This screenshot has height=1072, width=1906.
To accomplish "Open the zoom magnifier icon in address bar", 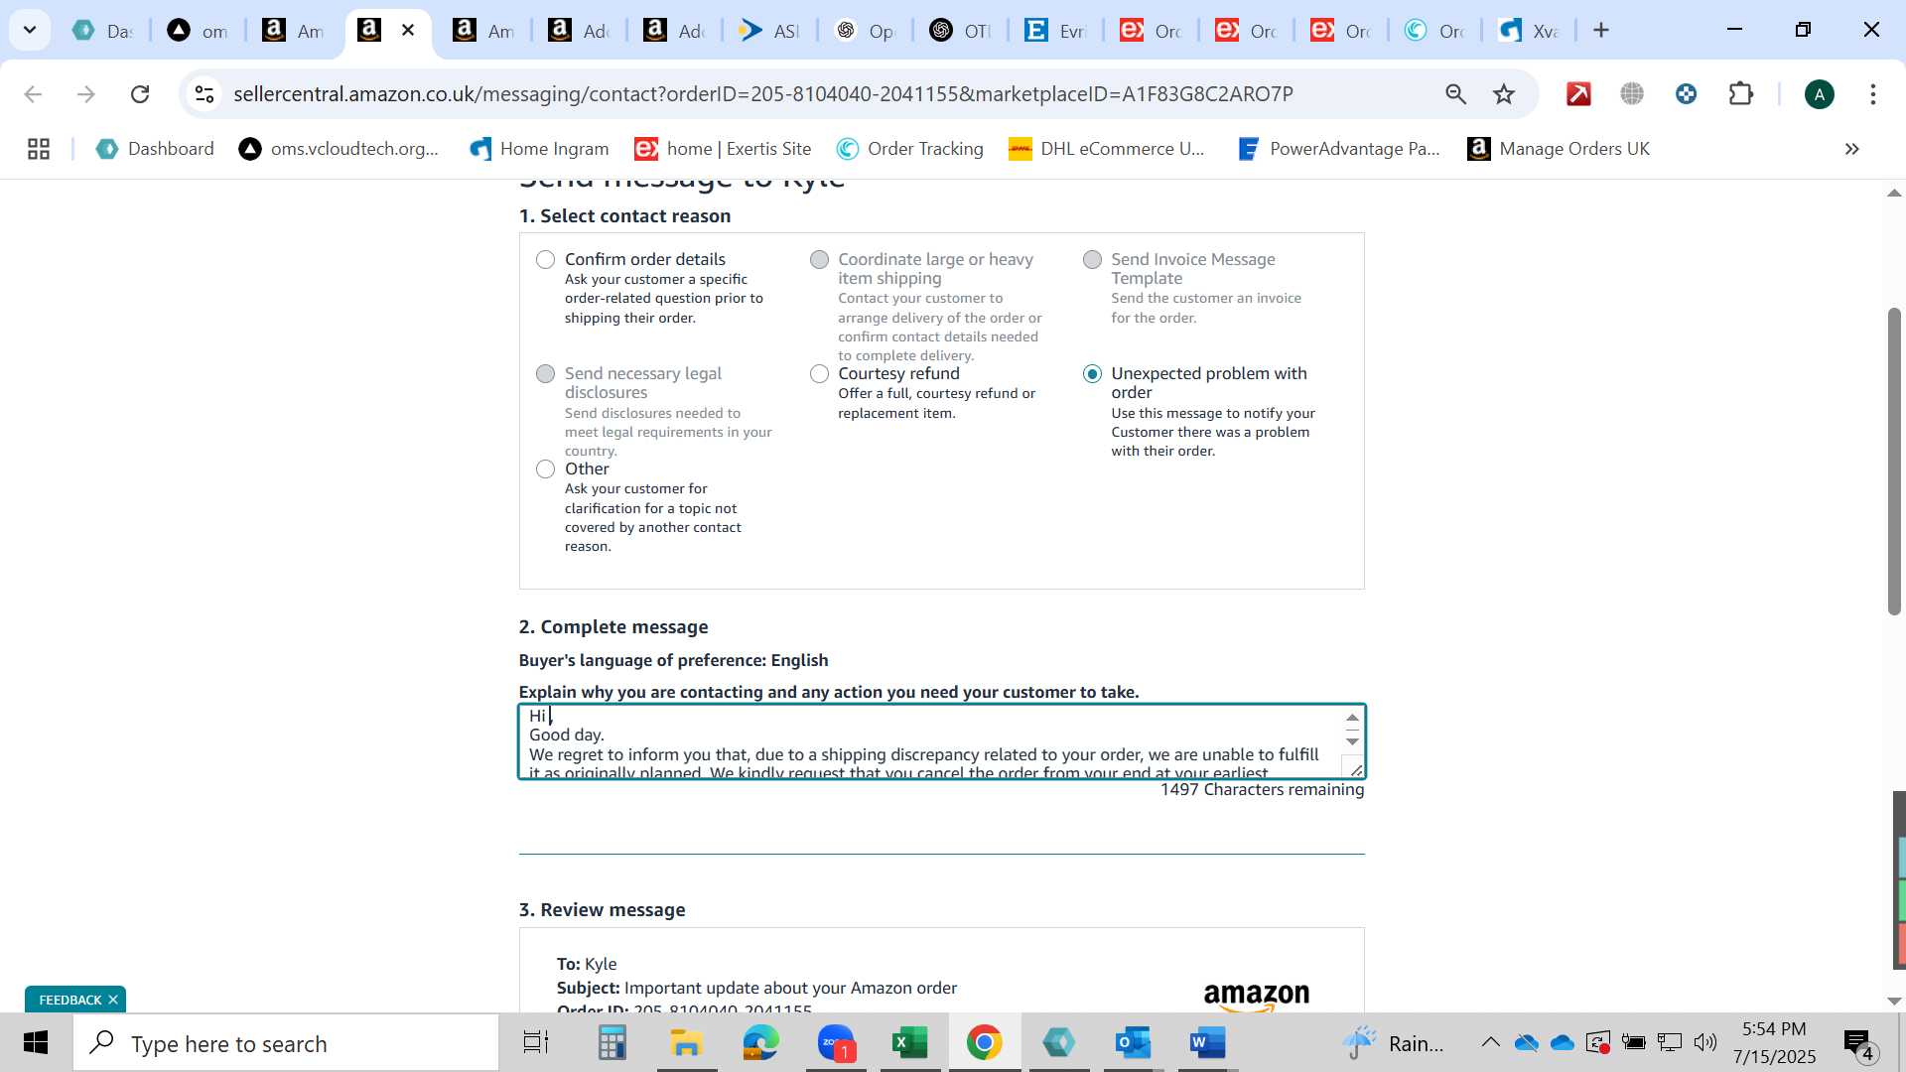I will tap(1455, 94).
